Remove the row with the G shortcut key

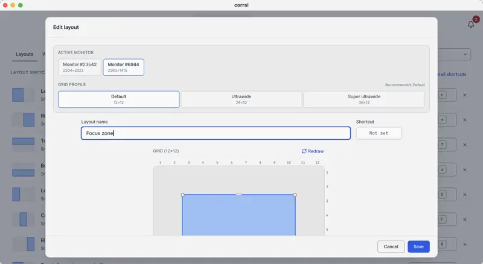[x=465, y=245]
